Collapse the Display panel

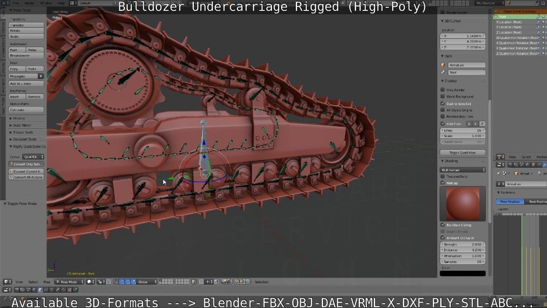[442, 81]
